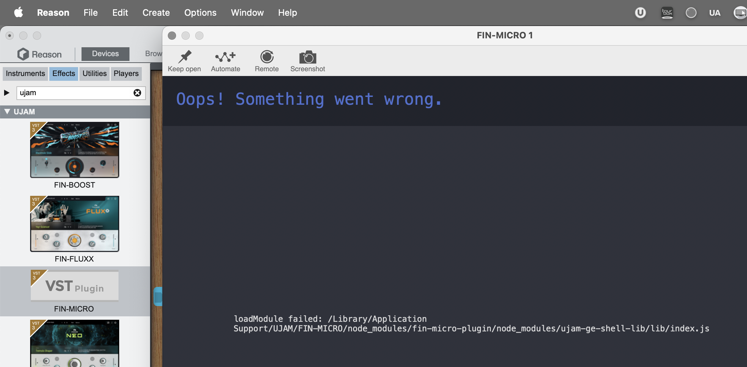Click the Reason logo in browser panel
747x367 pixels.
[40, 54]
